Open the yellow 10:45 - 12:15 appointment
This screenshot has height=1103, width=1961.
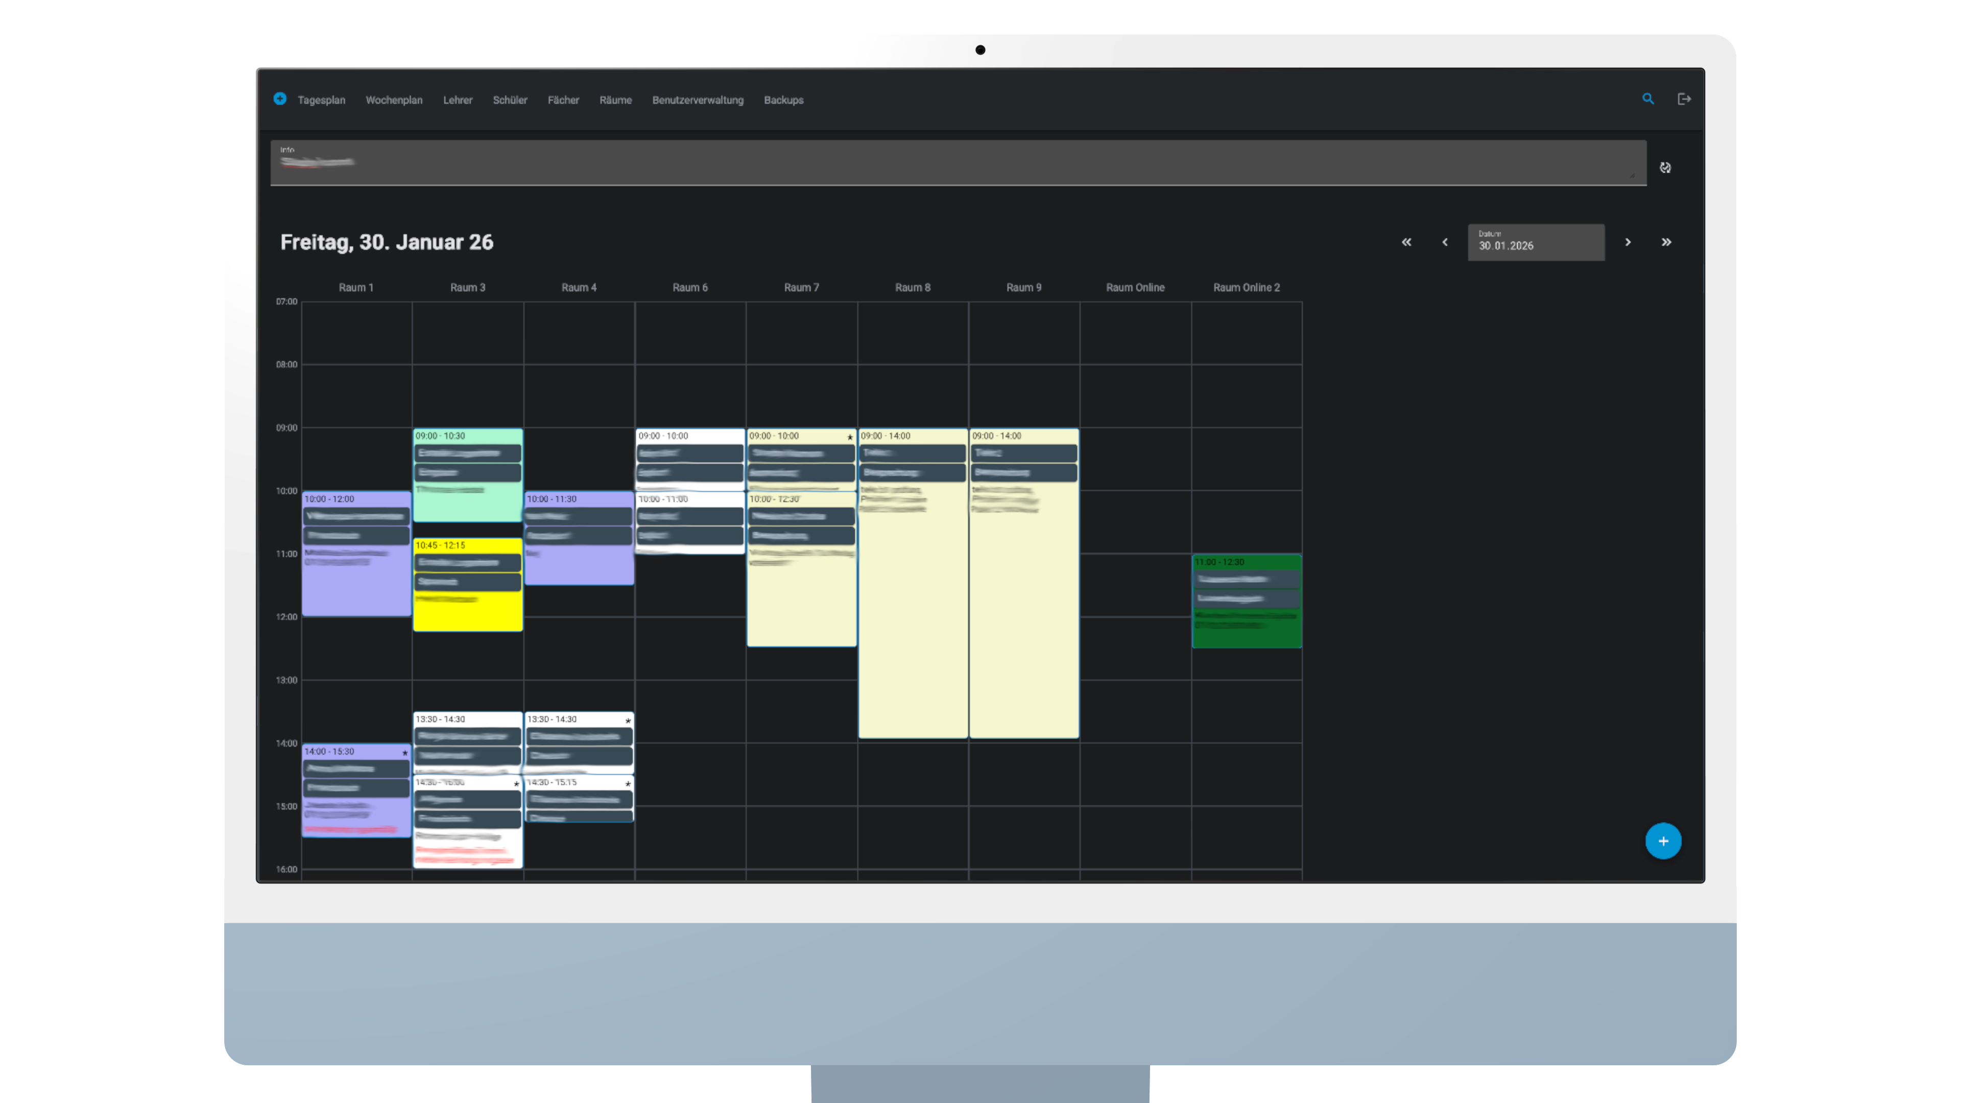(467, 613)
